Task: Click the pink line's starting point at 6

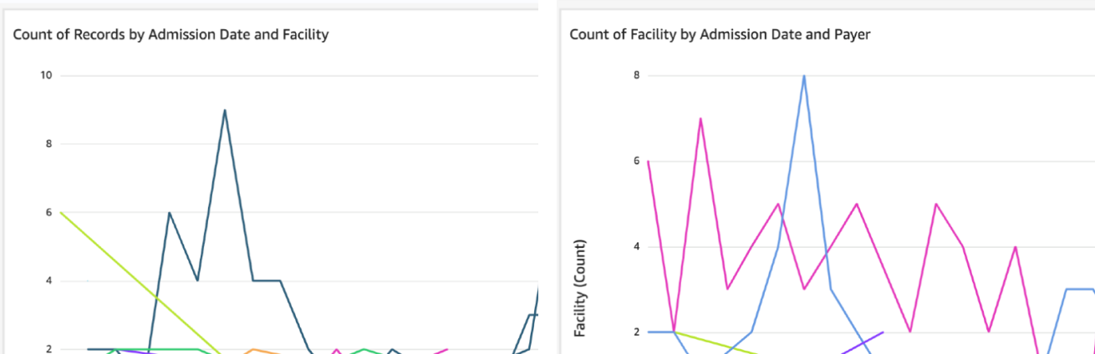Action: 649,161
